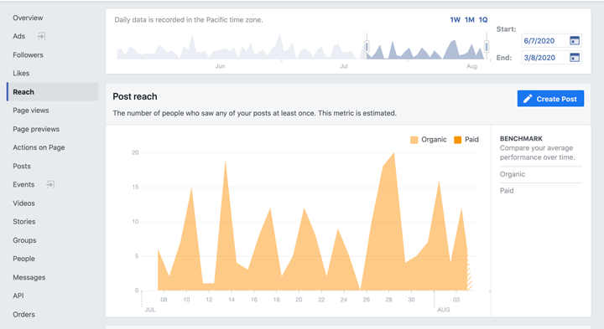Viewport: 604px width, 329px height.
Task: Open Stories in the sidebar
Action: point(23,221)
